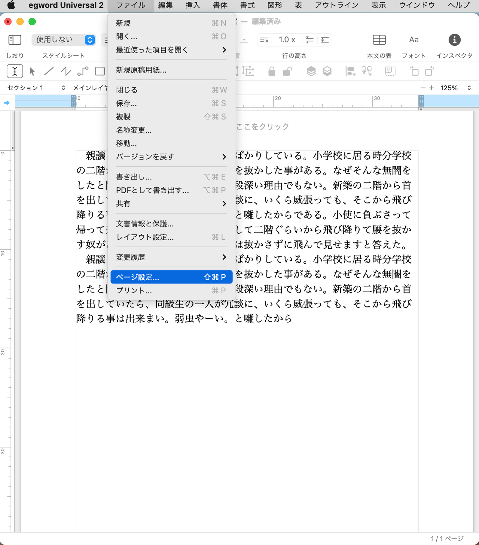Open the 挿入 menu

coord(193,5)
